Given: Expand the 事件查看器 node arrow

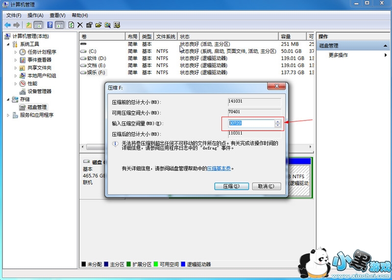Looking at the screenshot, I should (16, 60).
